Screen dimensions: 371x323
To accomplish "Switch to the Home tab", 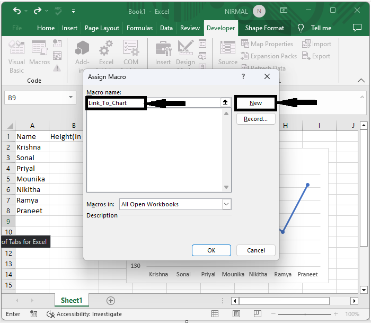I will (x=46, y=28).
